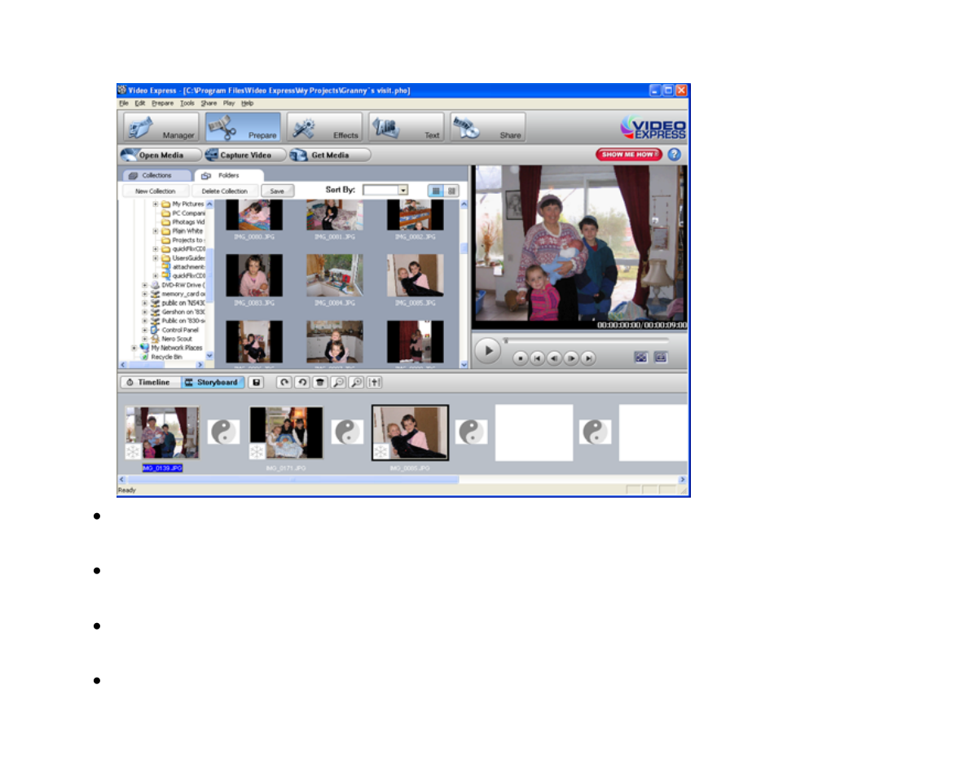Screen dimensions: 972x777
Task: Click the Get Media button
Action: coord(330,155)
